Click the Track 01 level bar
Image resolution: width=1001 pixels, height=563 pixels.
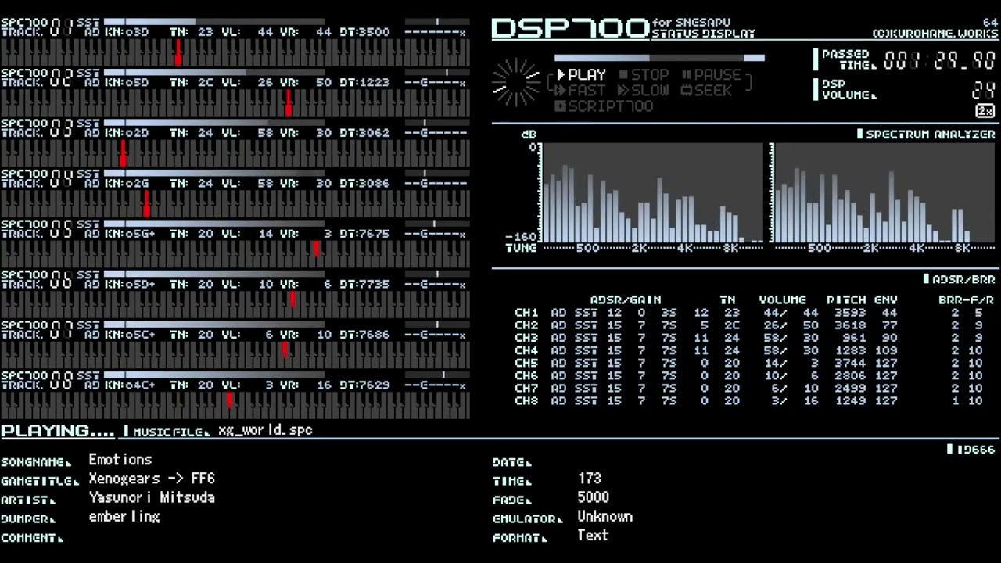[x=213, y=22]
